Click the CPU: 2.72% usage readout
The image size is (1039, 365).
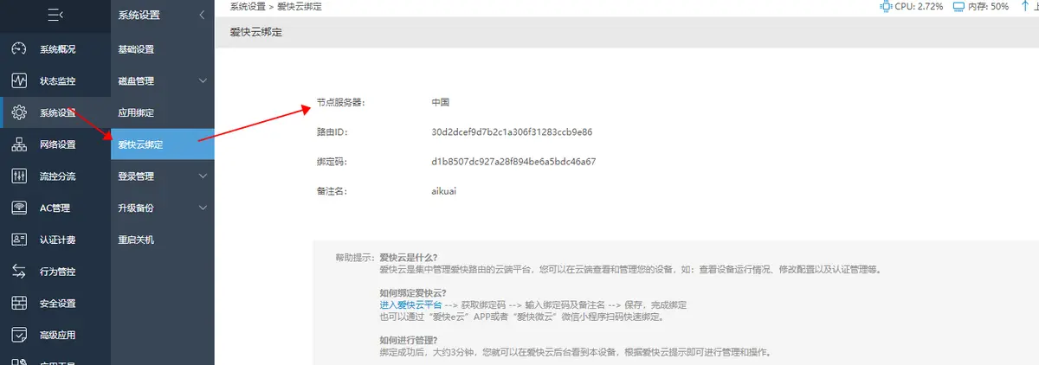click(x=918, y=6)
